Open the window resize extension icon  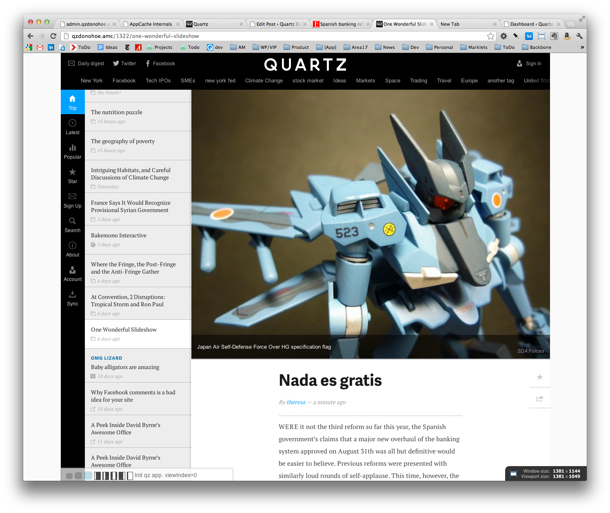tap(541, 36)
